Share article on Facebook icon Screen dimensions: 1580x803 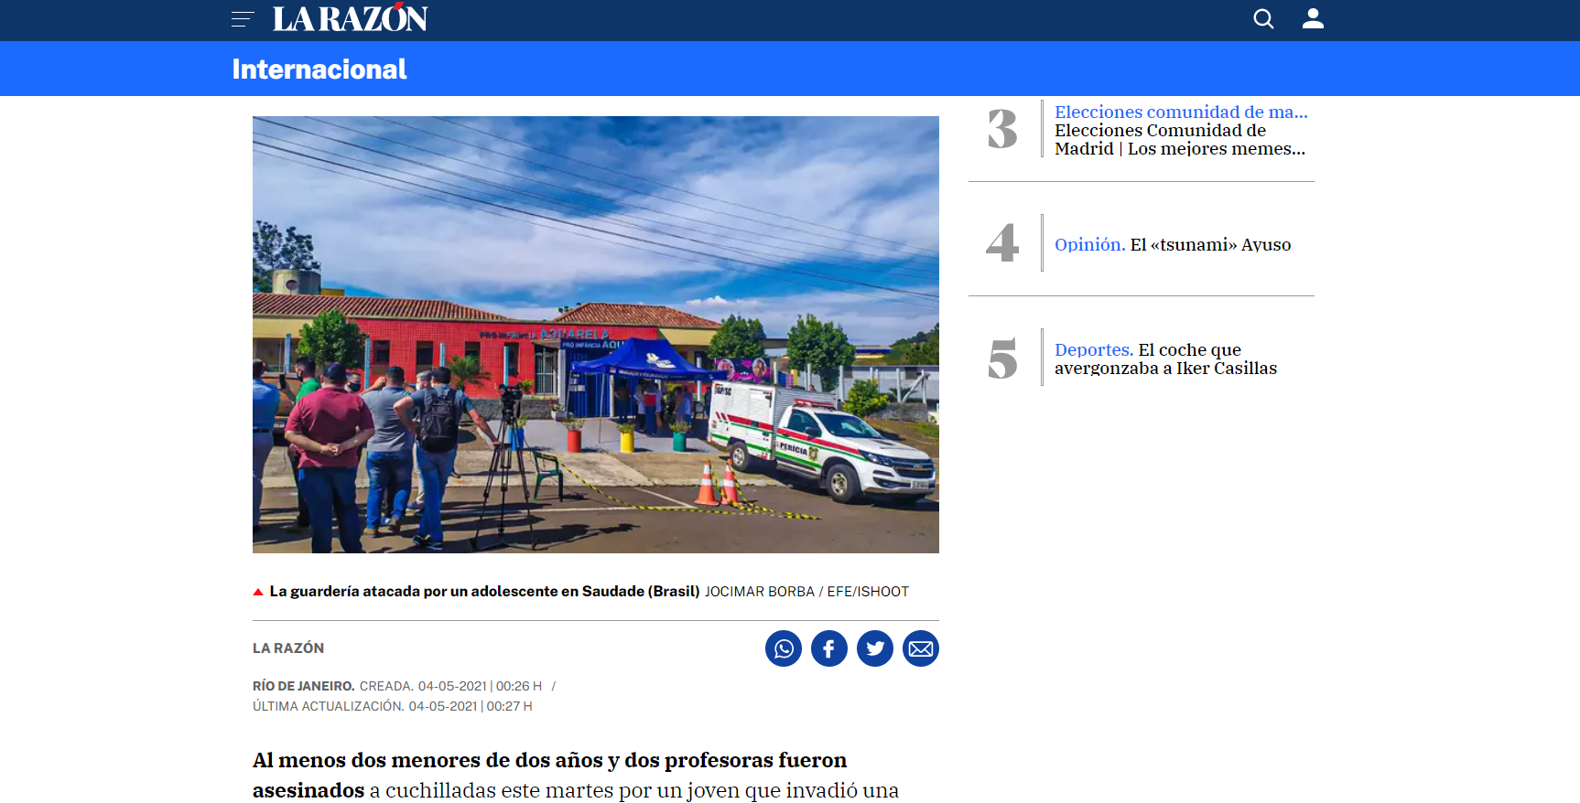point(829,648)
